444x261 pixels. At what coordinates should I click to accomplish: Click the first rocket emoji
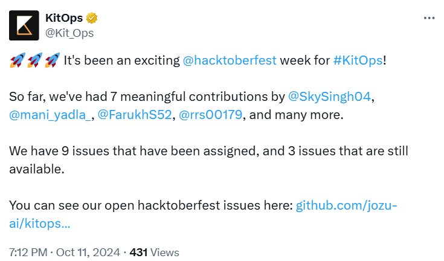(17, 60)
